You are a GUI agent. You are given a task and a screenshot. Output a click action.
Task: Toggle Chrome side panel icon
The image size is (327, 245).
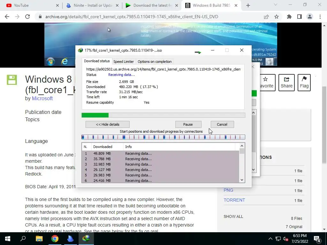(x=300, y=17)
